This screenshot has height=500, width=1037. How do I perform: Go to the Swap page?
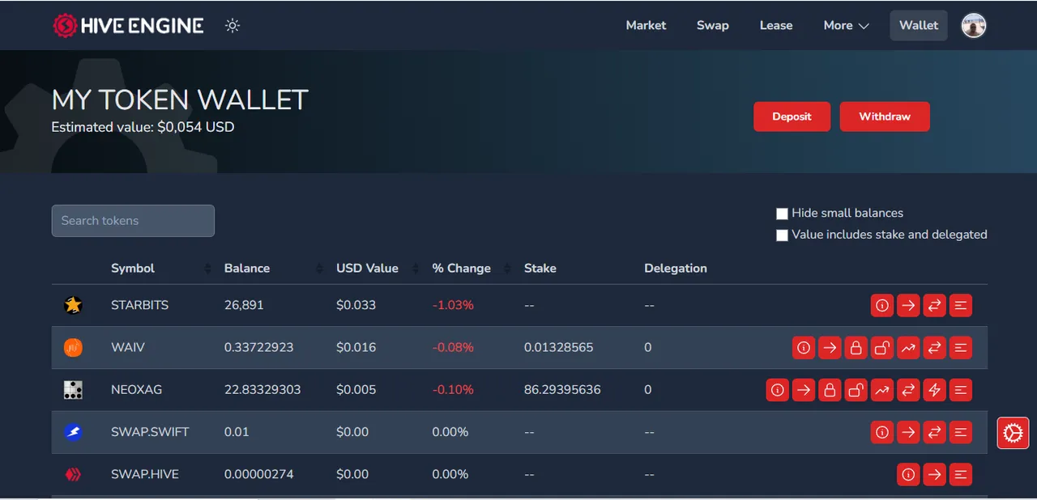tap(713, 26)
